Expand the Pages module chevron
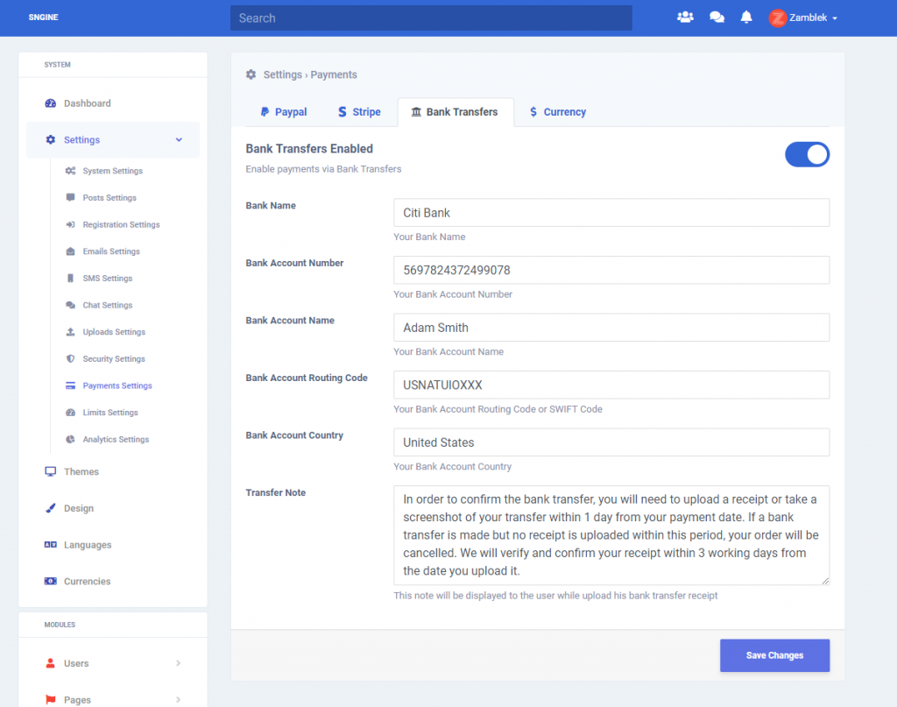 [x=179, y=700]
